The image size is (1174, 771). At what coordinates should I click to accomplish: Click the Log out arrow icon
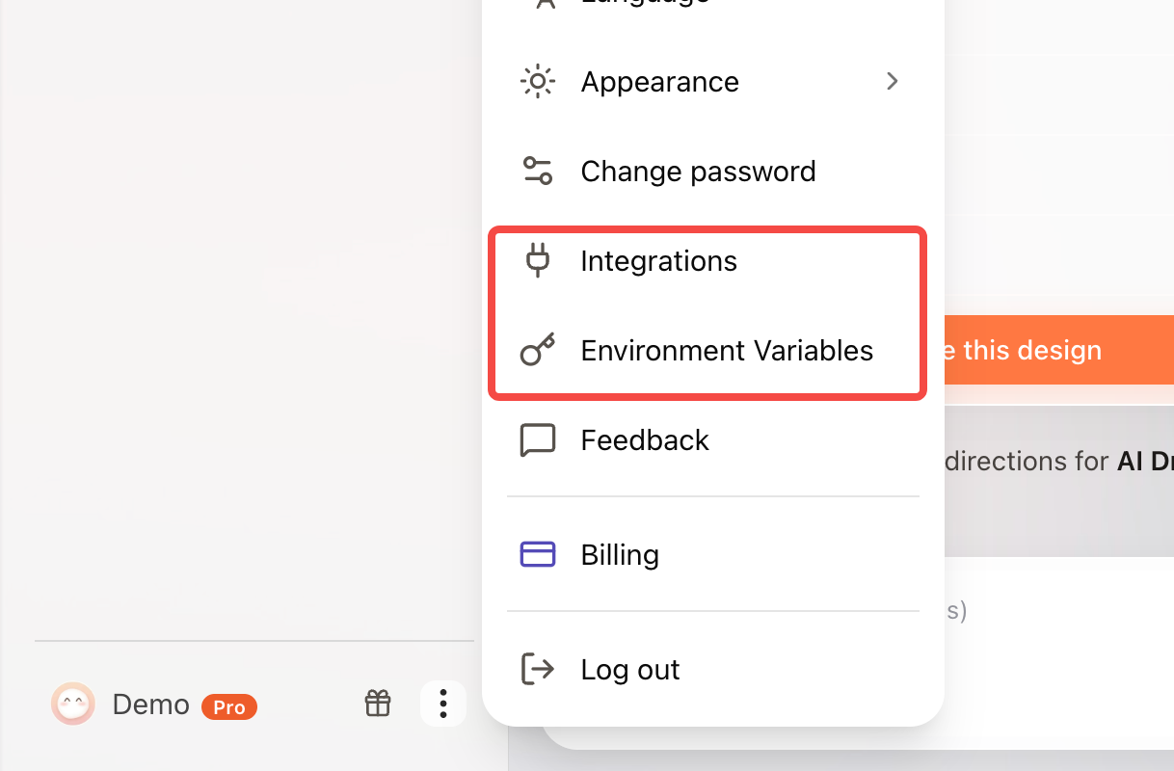click(537, 669)
